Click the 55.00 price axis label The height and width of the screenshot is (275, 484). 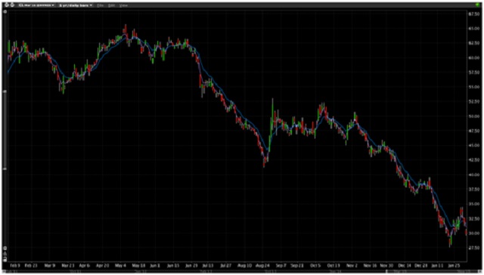474,87
